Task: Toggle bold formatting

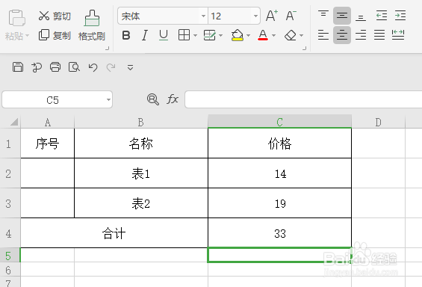Action: pyautogui.click(x=126, y=35)
